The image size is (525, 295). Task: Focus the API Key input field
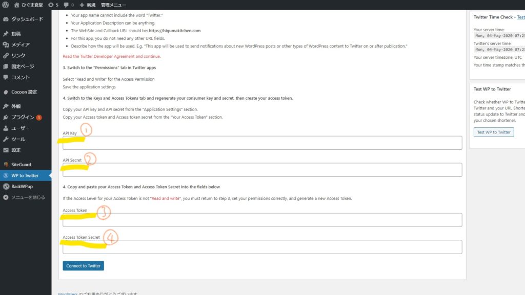point(262,143)
